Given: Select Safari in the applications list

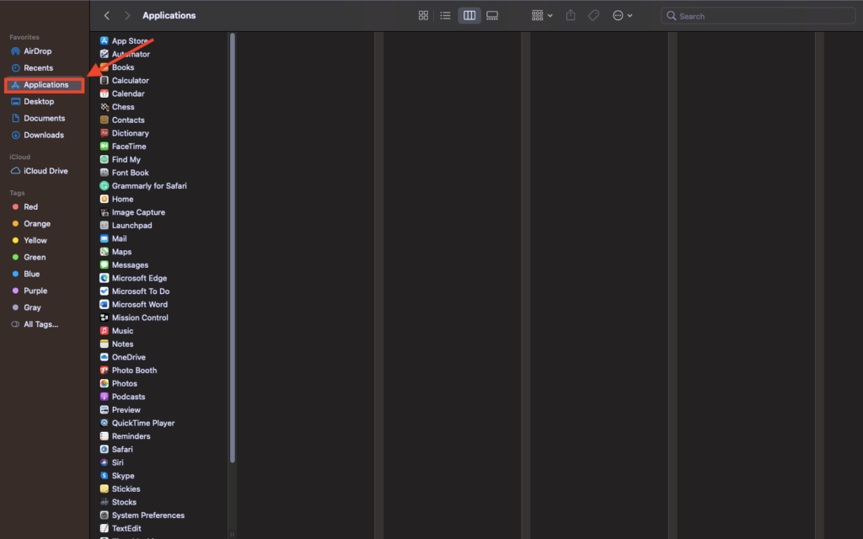Looking at the screenshot, I should [122, 450].
